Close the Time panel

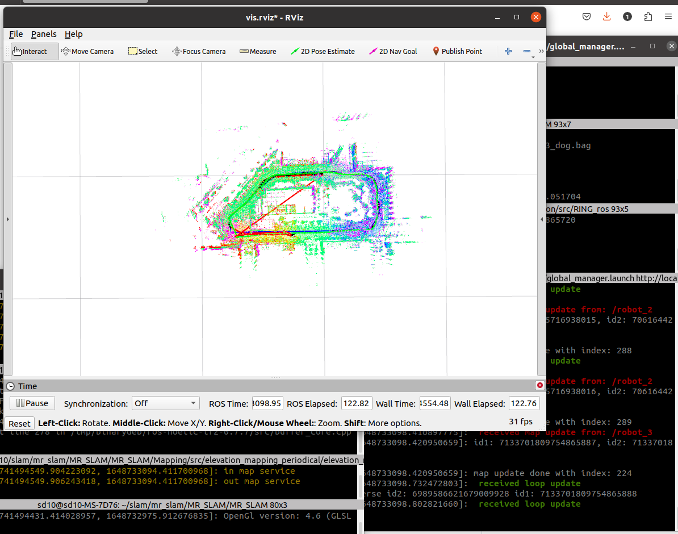click(x=539, y=385)
